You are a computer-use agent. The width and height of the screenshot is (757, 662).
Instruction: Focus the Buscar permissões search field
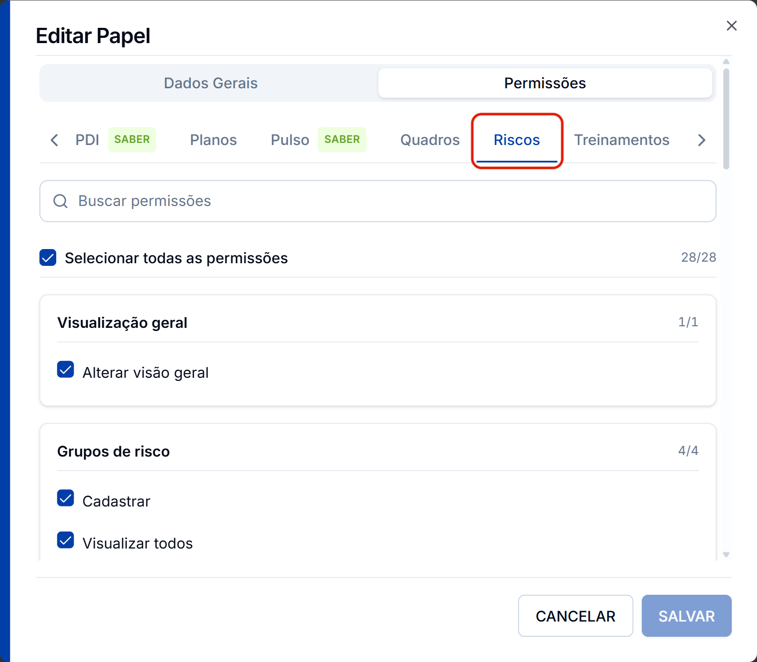point(378,201)
